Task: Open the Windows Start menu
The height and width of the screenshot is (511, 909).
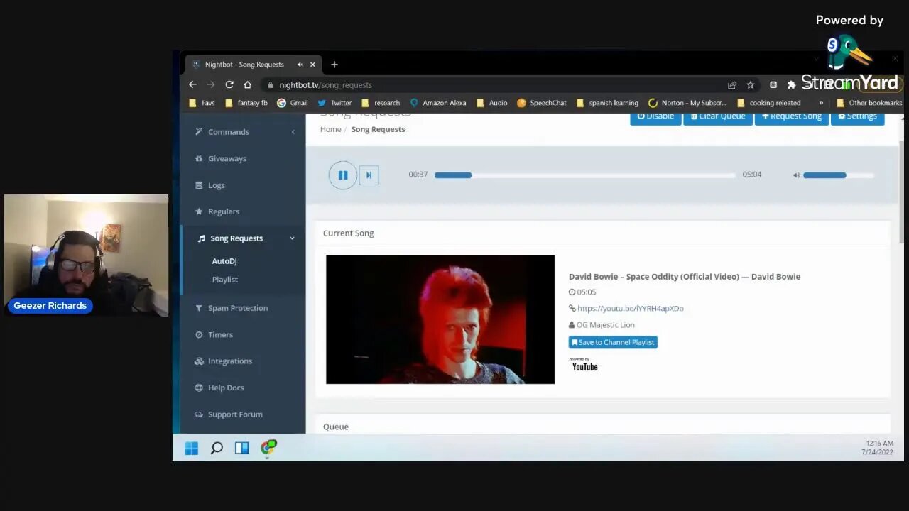Action: pyautogui.click(x=192, y=448)
